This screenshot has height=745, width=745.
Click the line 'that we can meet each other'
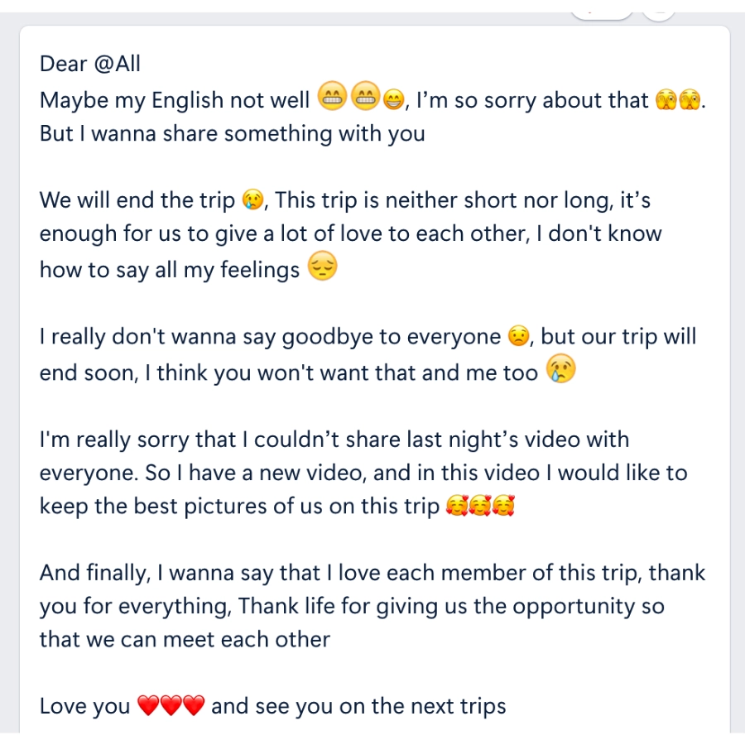185,639
